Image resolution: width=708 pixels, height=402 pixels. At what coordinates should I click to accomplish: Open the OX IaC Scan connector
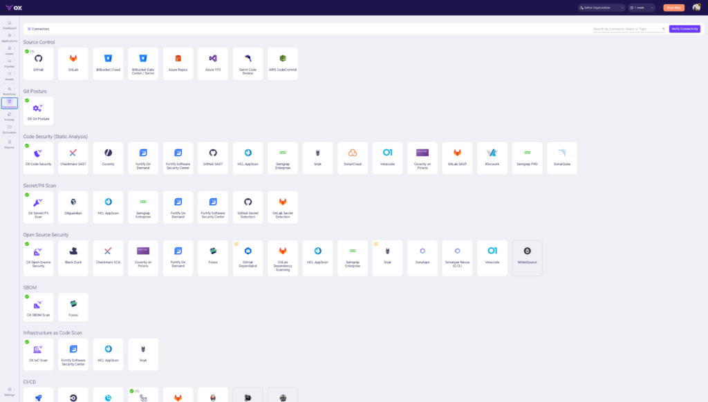(39, 354)
